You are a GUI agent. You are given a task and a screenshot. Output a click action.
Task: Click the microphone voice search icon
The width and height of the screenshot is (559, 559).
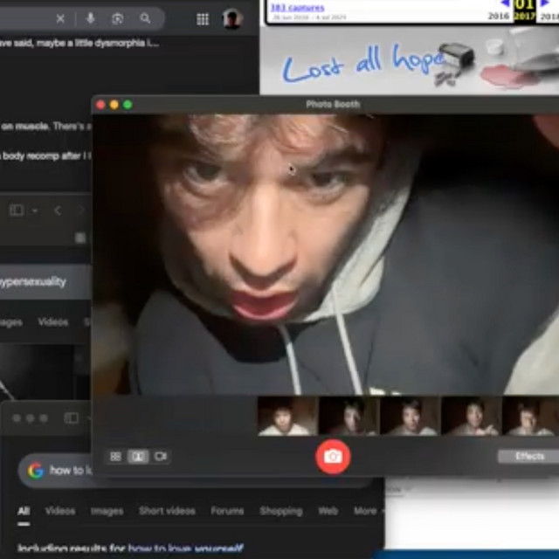pos(91,19)
